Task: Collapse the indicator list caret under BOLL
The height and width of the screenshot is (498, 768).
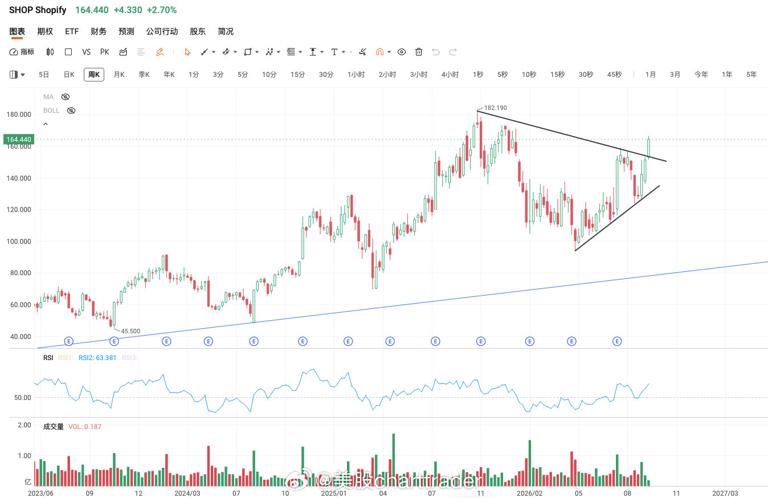Action: [46, 124]
